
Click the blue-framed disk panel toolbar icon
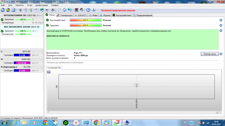[x=13, y=10]
